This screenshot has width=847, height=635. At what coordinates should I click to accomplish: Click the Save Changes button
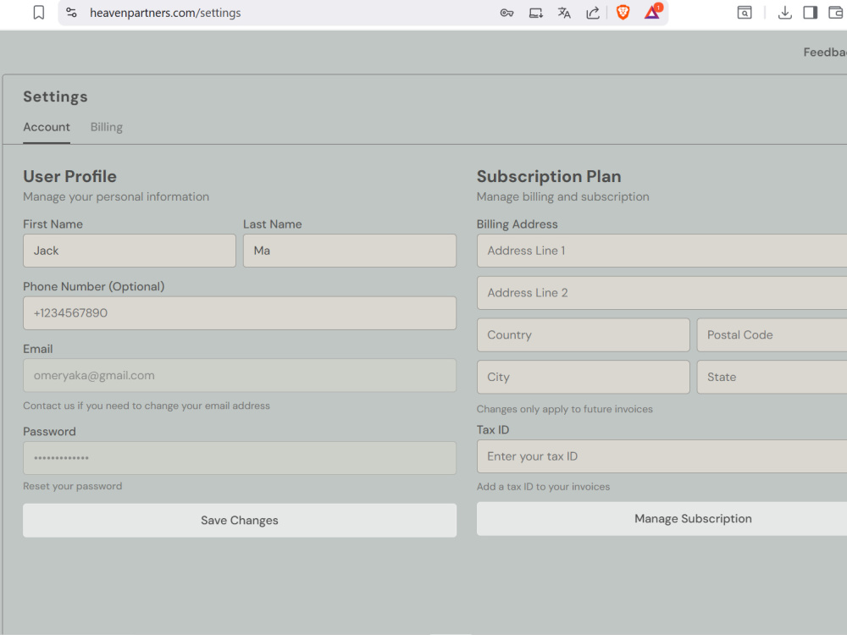click(x=240, y=521)
